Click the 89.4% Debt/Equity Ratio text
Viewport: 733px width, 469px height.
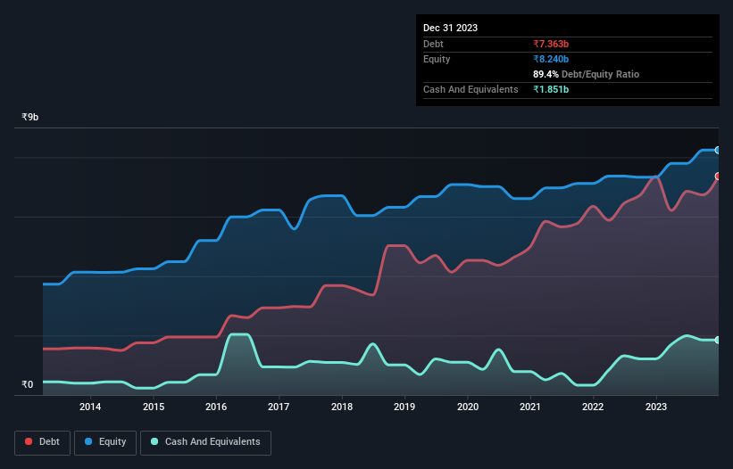[586, 74]
